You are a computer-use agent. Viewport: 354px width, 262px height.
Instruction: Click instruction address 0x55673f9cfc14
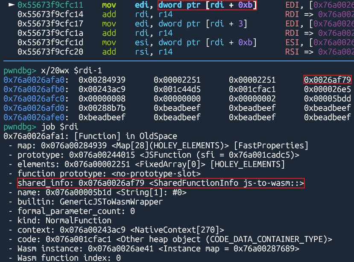click(x=47, y=14)
